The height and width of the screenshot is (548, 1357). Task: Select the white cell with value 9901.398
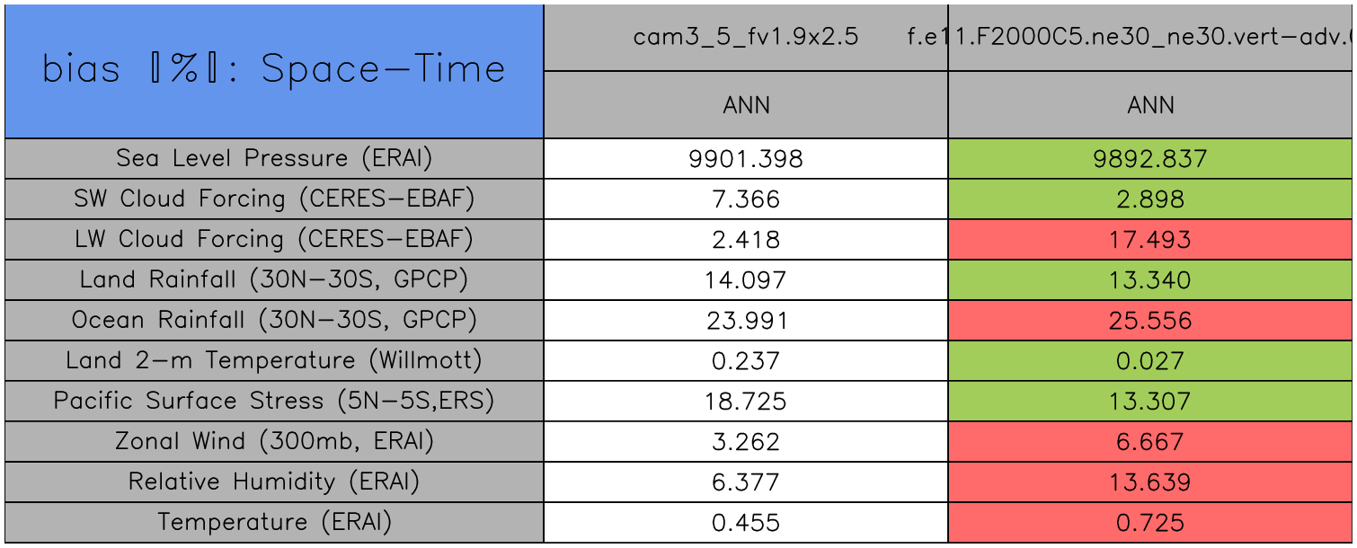pyautogui.click(x=746, y=159)
